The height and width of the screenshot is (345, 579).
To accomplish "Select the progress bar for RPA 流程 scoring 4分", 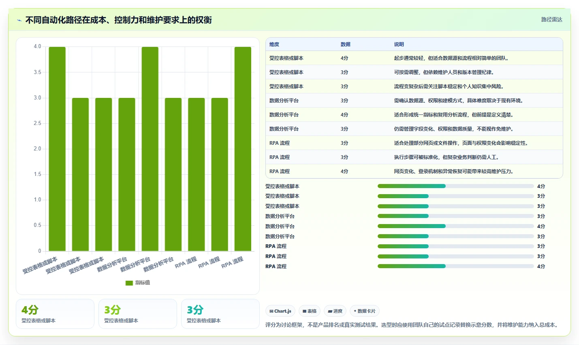I will click(455, 266).
